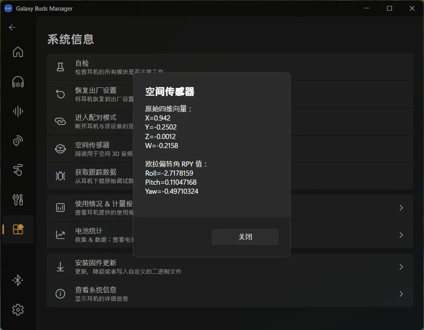The image size is (424, 330).
Task: Open 安装固件更新 firmware update entry
Action: pyautogui.click(x=230, y=267)
